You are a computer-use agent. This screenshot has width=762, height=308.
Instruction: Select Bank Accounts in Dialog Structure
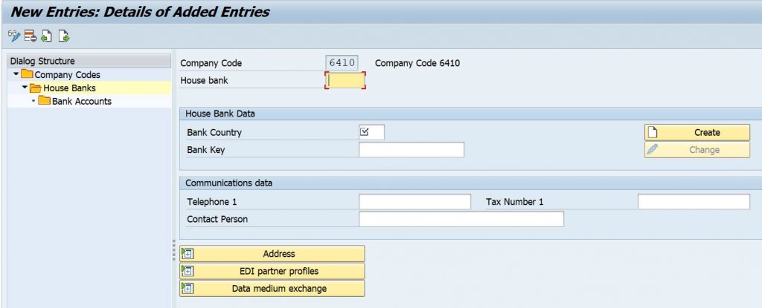[x=82, y=102]
